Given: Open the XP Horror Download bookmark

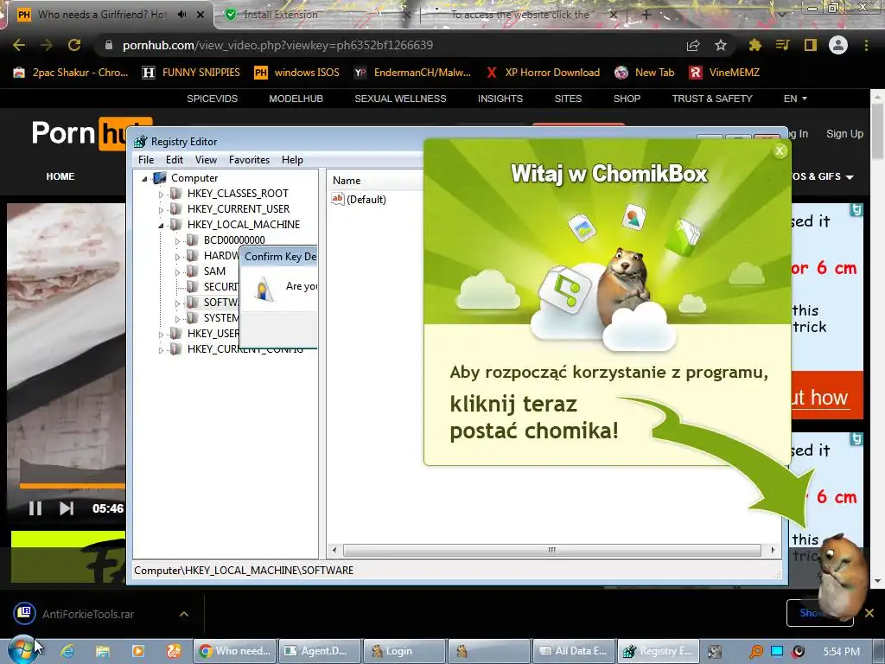Looking at the screenshot, I should coord(543,73).
